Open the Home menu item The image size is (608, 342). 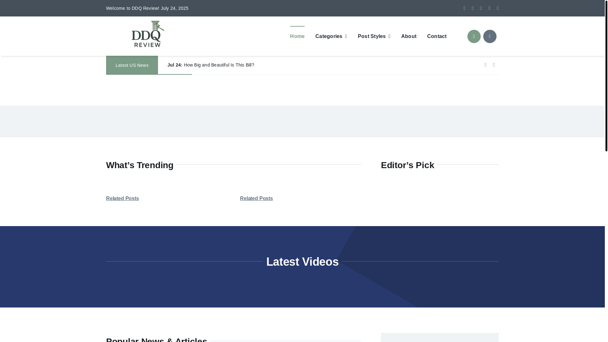coord(297,36)
